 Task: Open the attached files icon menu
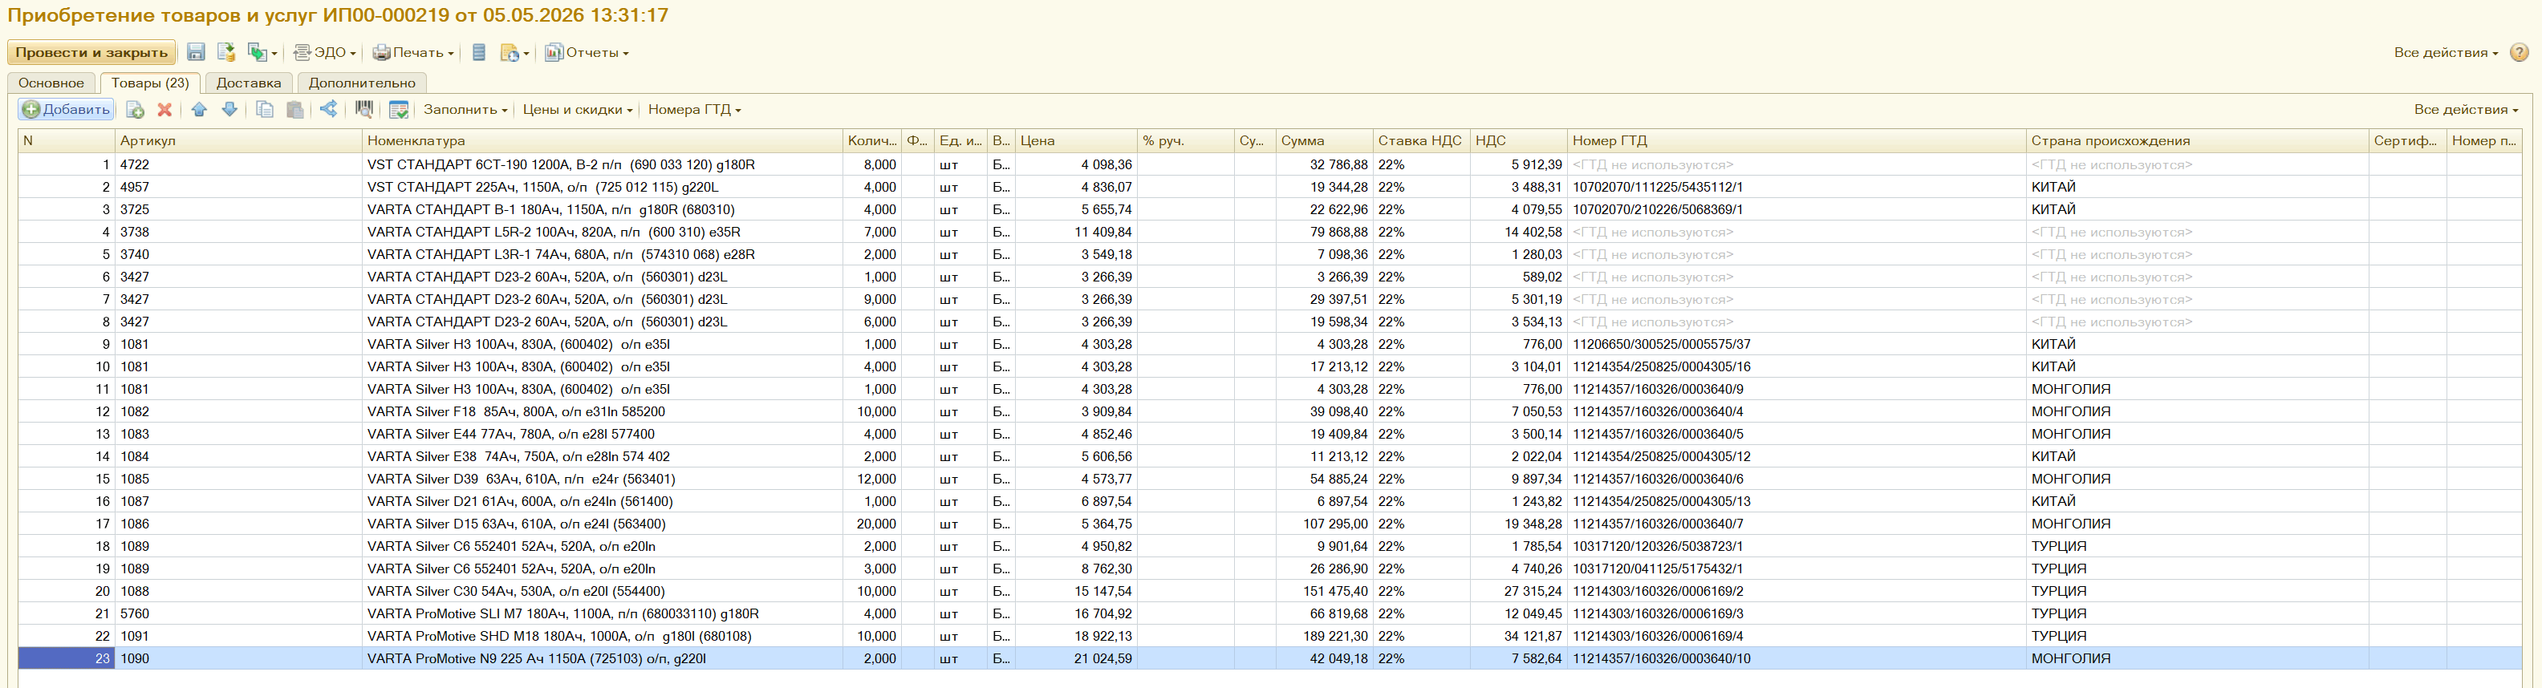pos(514,52)
